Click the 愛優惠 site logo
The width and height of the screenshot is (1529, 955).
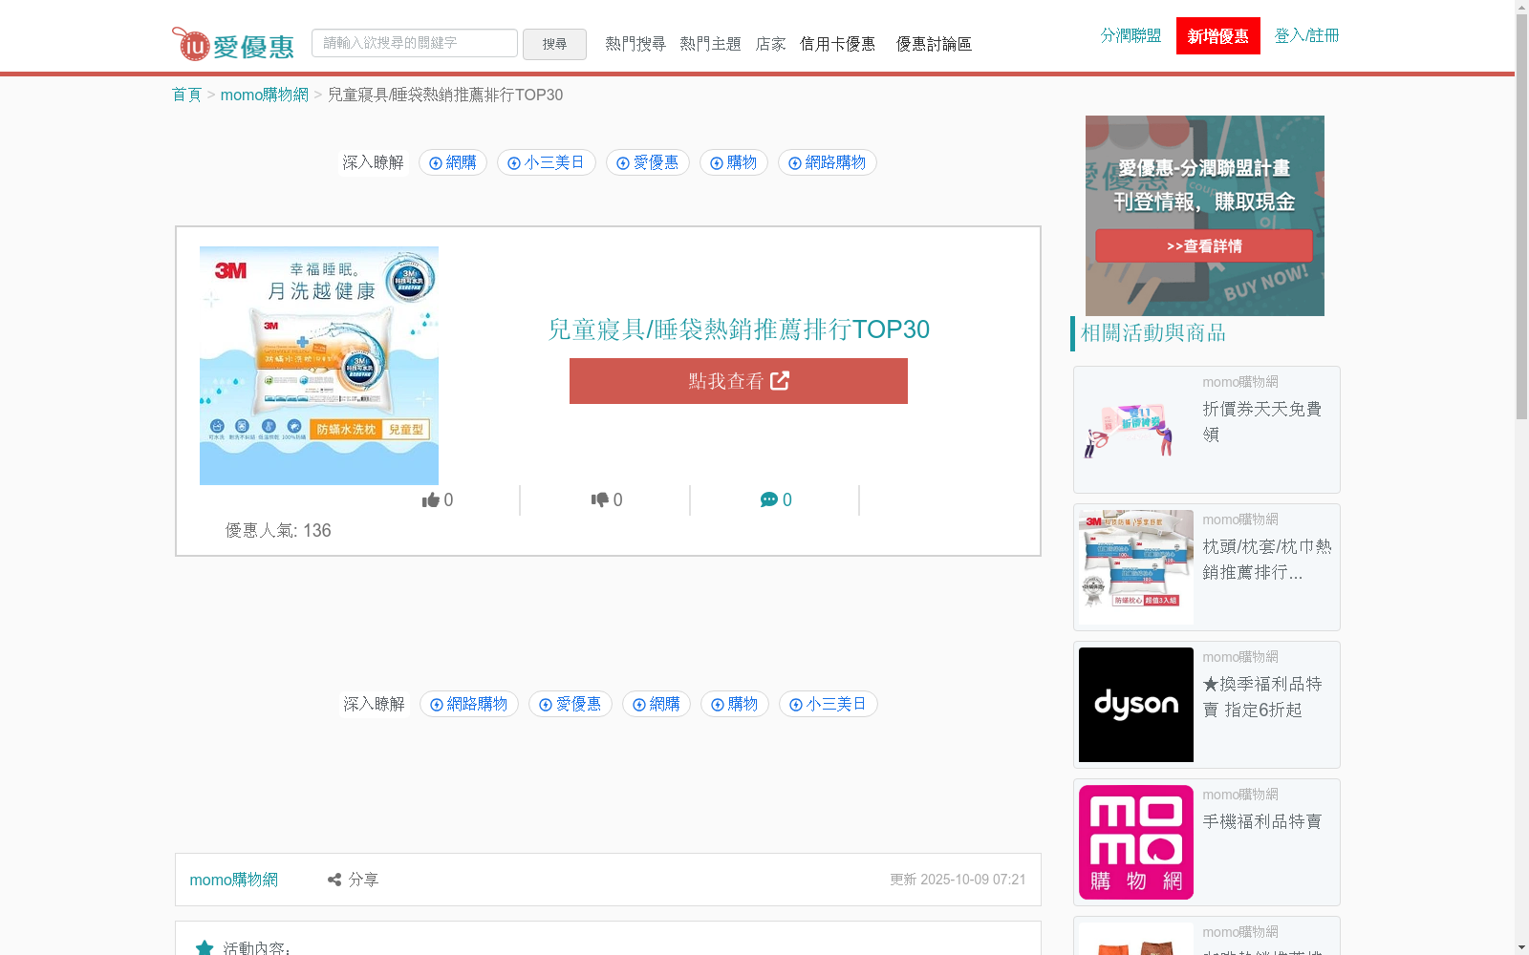click(232, 44)
